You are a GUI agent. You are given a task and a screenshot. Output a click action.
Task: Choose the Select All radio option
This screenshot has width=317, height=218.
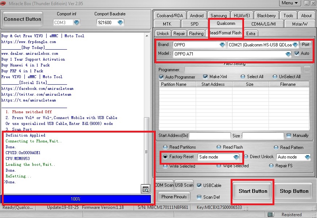[x=243, y=77]
